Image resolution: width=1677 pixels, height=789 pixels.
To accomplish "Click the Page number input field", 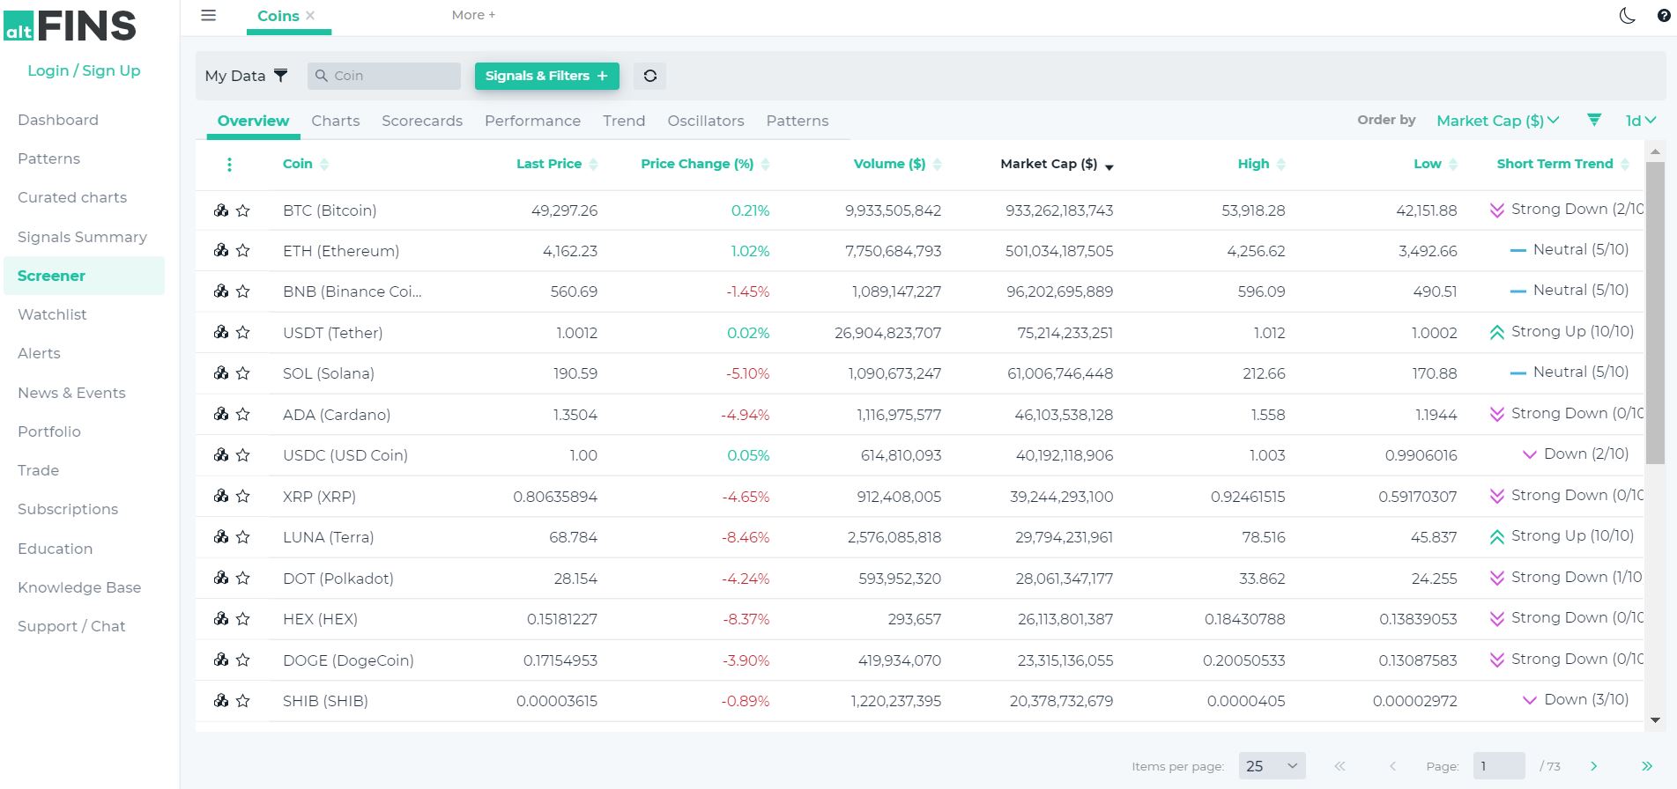I will click(1499, 766).
